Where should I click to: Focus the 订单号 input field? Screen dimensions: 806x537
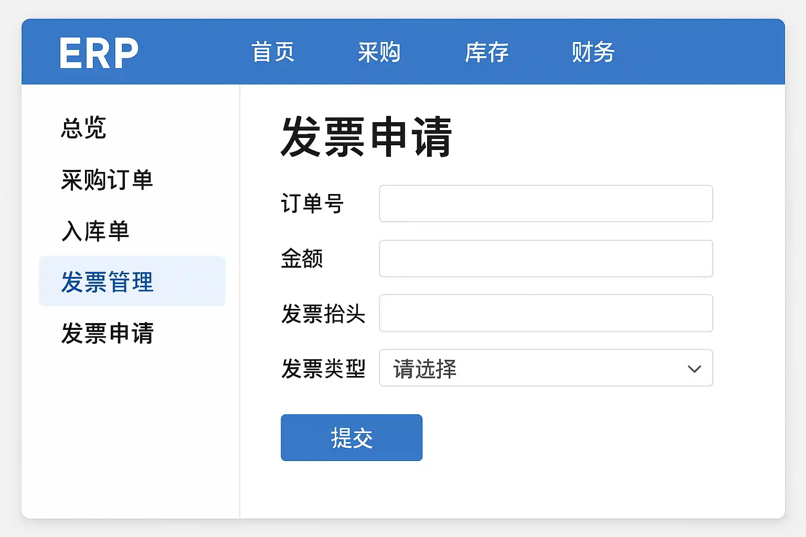pos(546,203)
